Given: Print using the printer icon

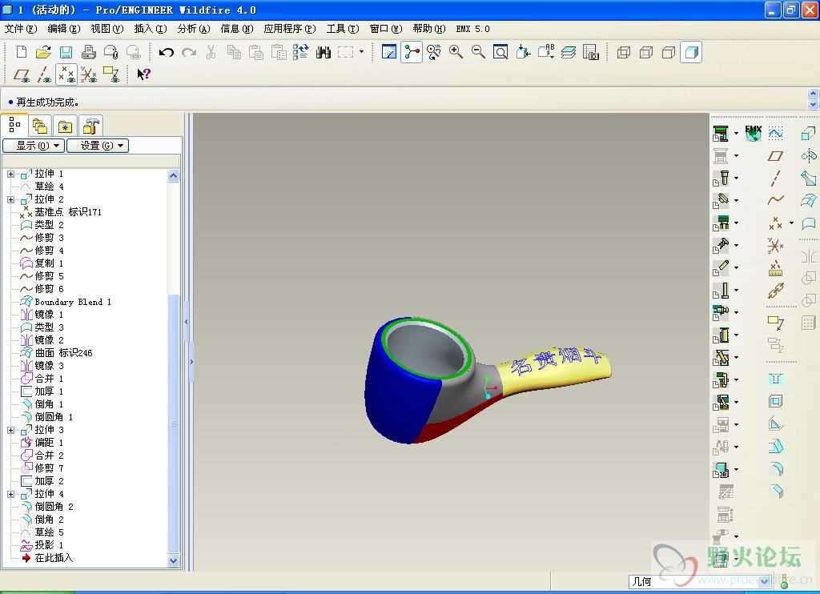Looking at the screenshot, I should click(88, 52).
